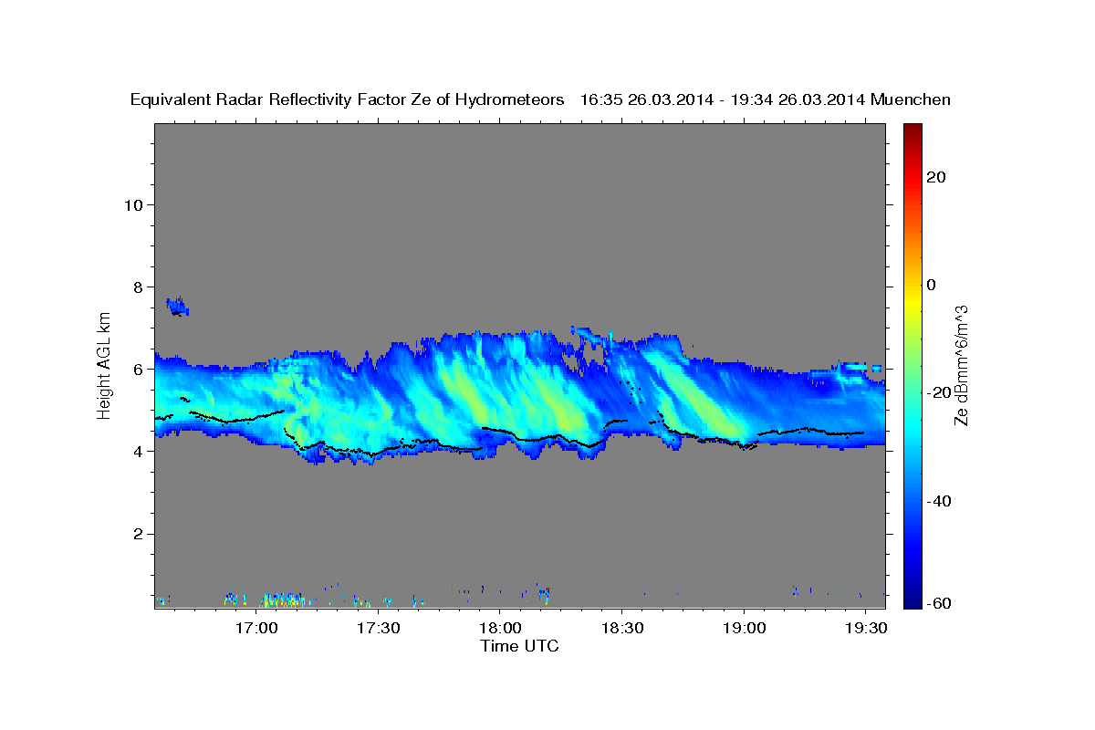Click the 'Ze dBmm^6/m^3' colorbar title
This screenshot has height=730, width=1095.
[x=962, y=365]
